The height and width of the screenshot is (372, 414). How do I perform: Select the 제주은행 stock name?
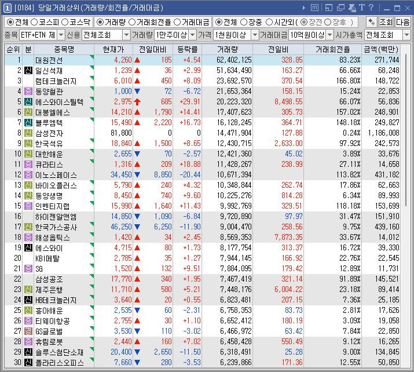point(49,290)
